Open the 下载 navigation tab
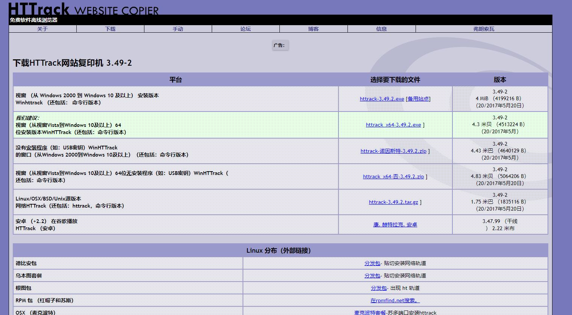572x315 pixels. 110,29
